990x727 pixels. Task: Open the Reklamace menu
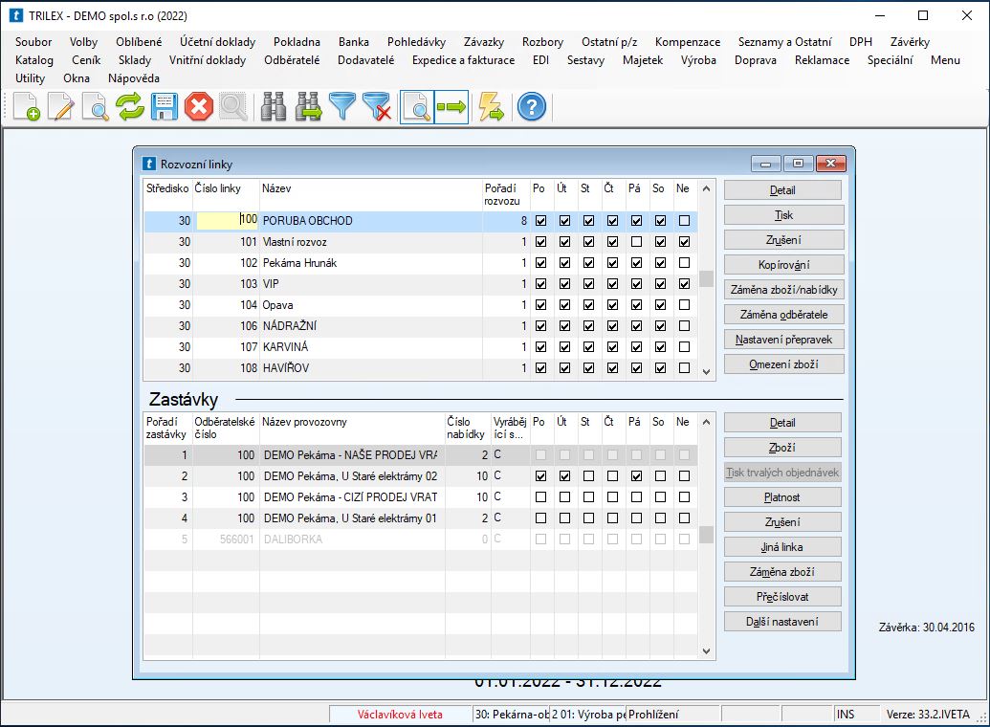(822, 60)
